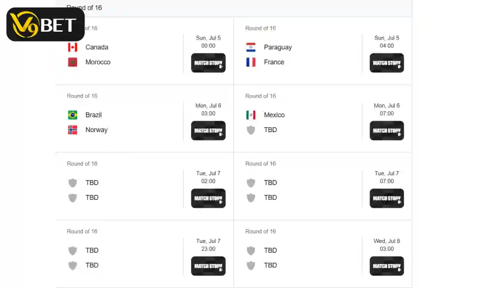Click the Brazil flag icon
The height and width of the screenshot is (288, 494).
(73, 115)
